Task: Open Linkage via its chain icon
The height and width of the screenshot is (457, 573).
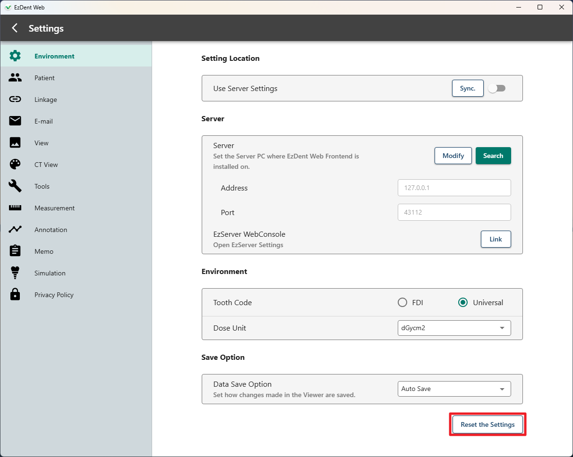Action: [x=15, y=100]
